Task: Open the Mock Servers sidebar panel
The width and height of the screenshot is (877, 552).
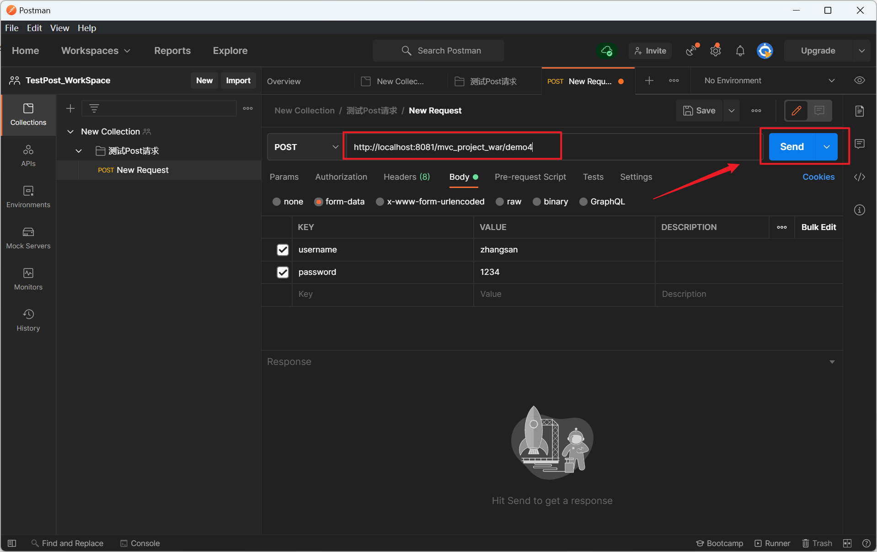Action: point(28,238)
